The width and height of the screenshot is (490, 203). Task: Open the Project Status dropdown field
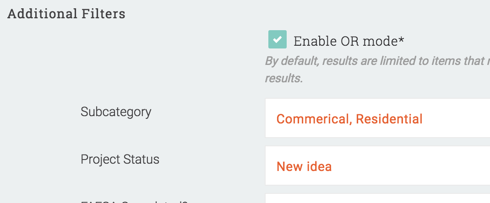point(377,166)
